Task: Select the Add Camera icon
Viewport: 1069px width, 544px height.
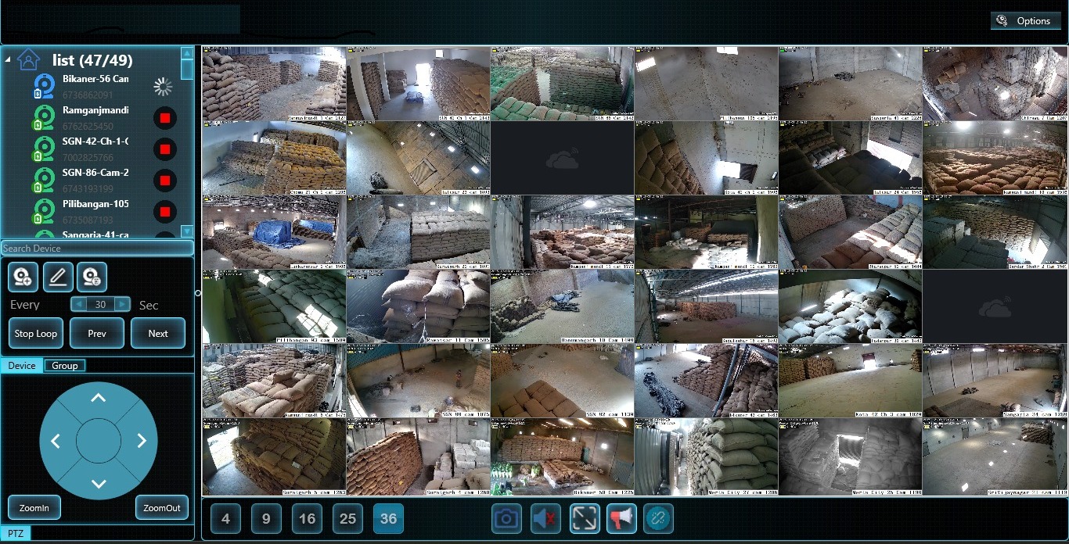Action: (22, 277)
